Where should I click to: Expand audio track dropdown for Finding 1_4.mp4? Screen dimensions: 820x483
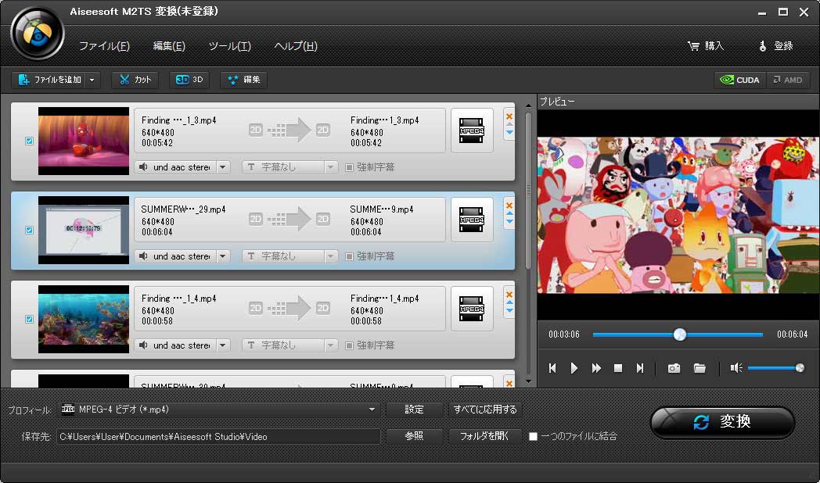223,345
